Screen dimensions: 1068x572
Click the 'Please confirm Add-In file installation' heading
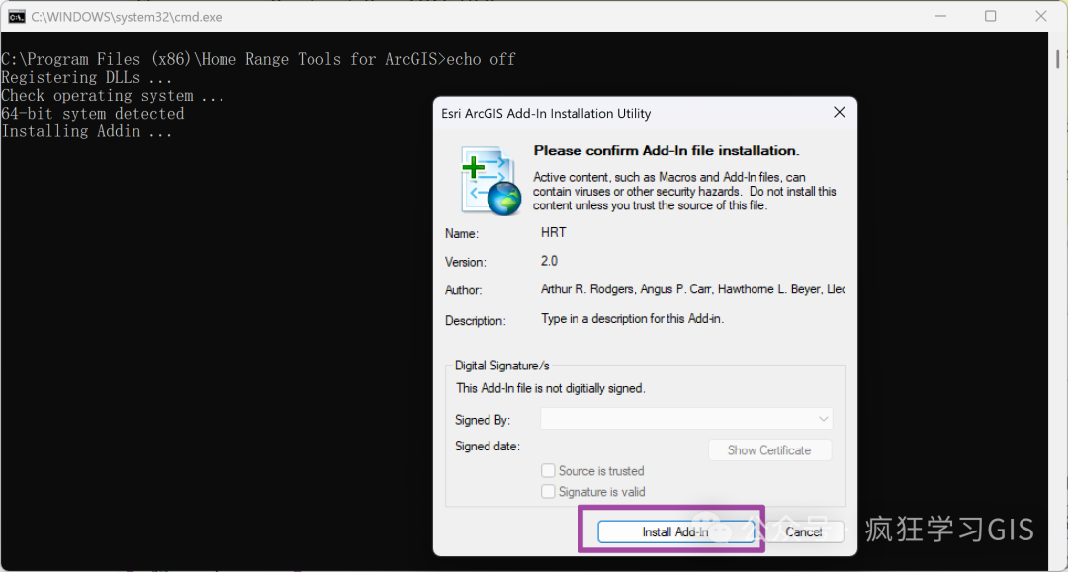667,150
